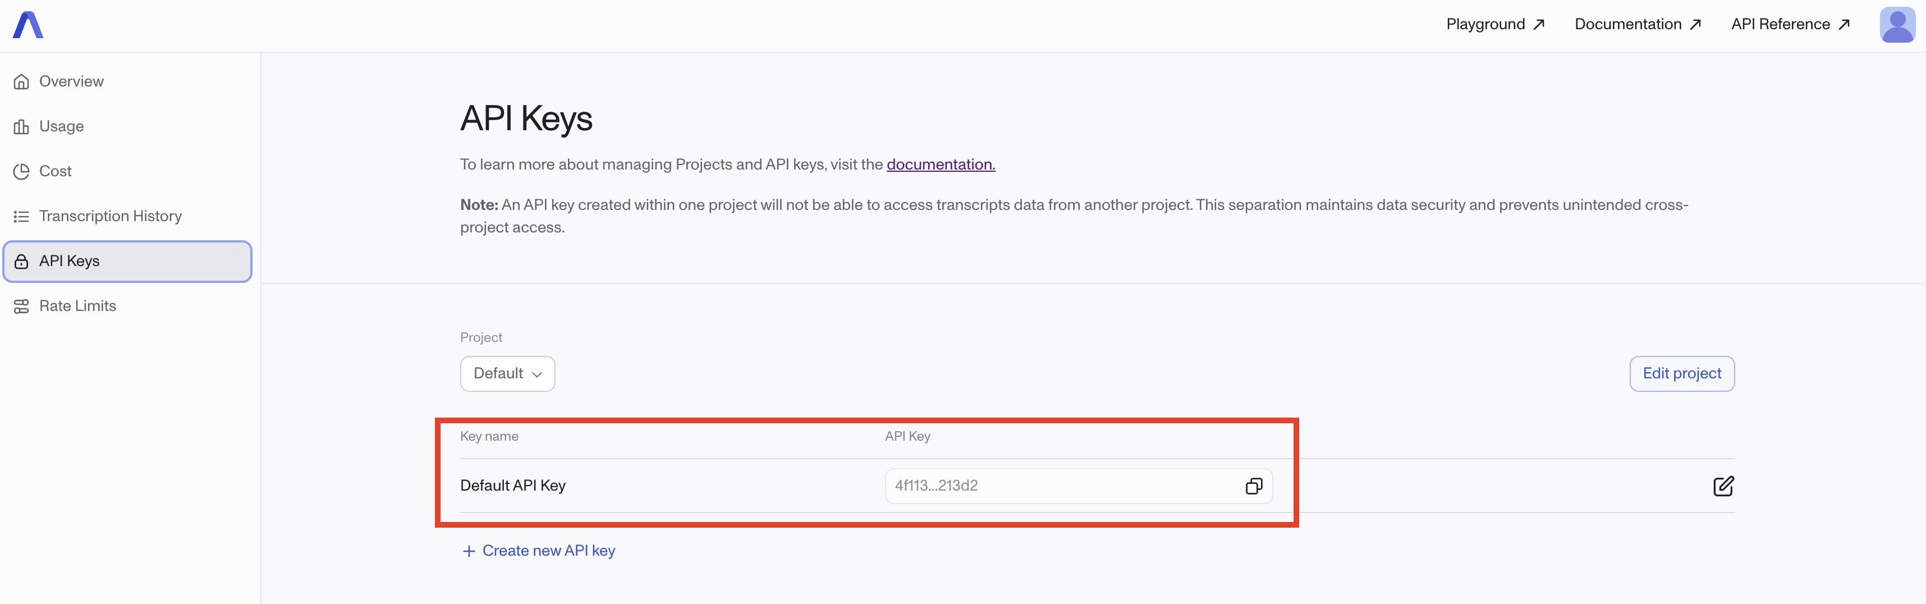Click the AssemblyAI logo icon
Screen dimensions: 1926x604
click(x=27, y=25)
